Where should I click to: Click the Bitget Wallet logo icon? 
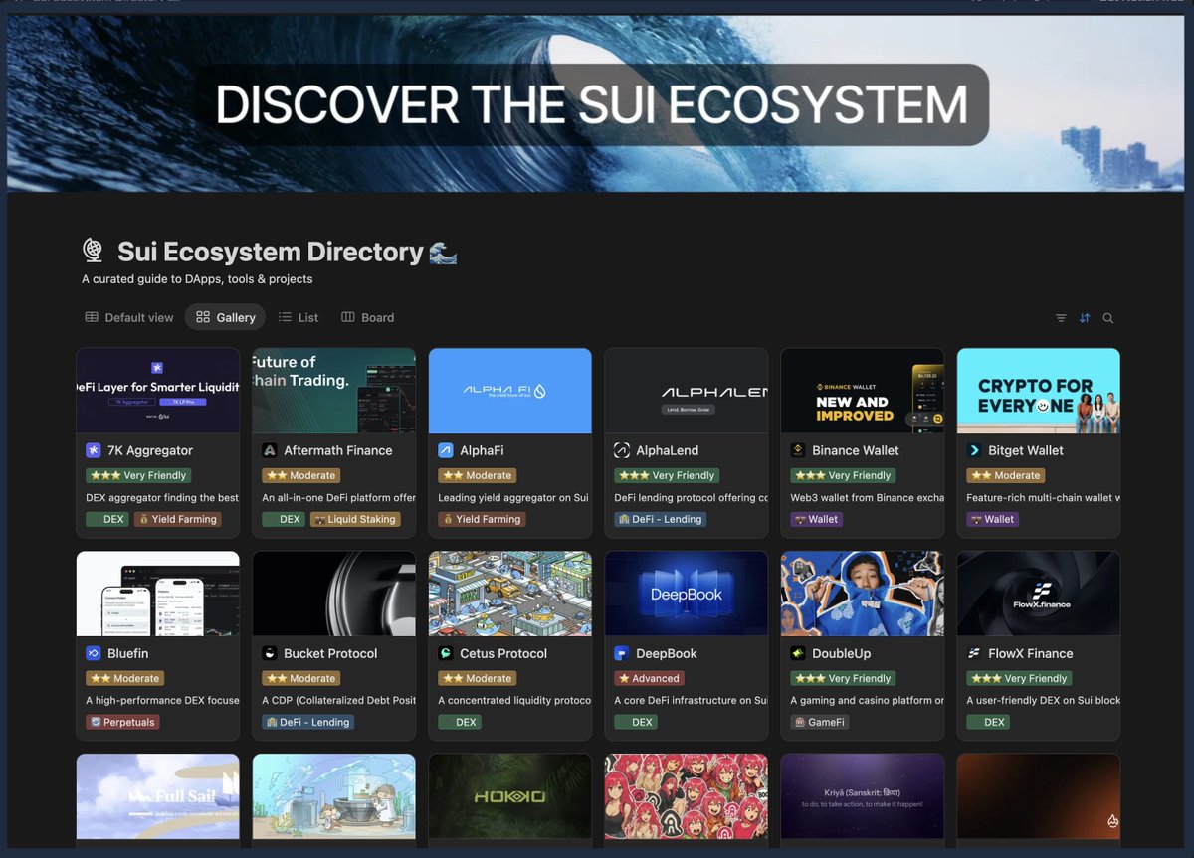coord(974,450)
